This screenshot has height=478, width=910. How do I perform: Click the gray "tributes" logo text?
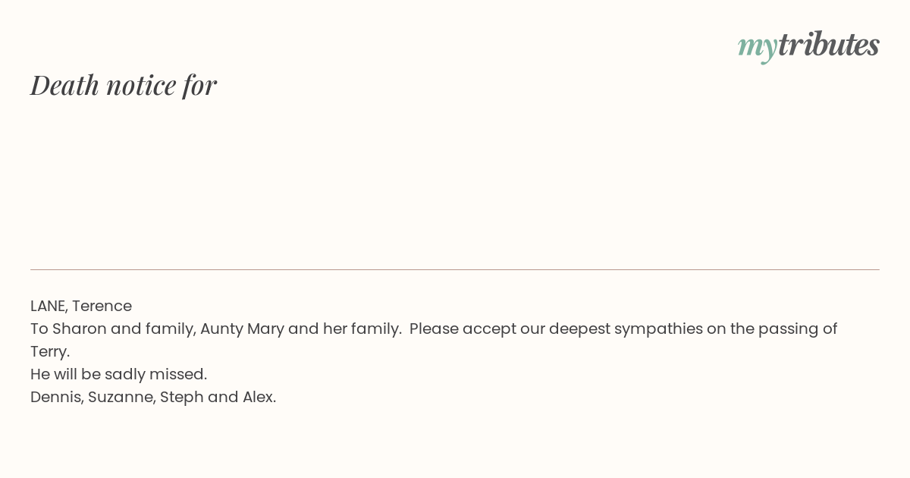point(829,44)
